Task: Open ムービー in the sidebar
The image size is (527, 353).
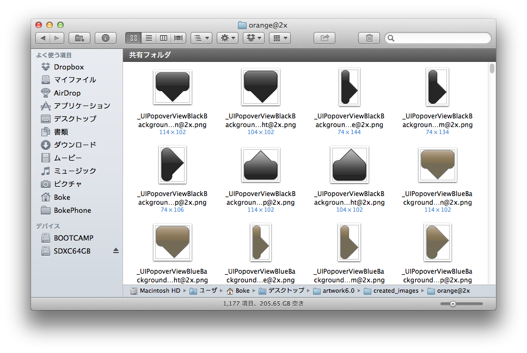Action: tap(62, 158)
